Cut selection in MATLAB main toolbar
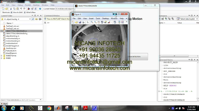Screen dimensions: 199x111 (11, 9)
